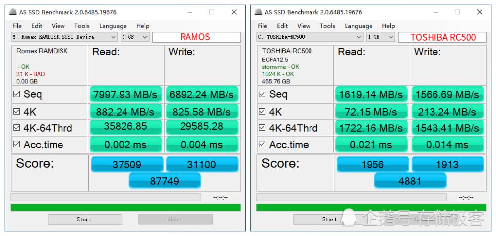The width and height of the screenshot is (496, 236).
Task: Click the 4K write result 825.58 MB/s
Action: point(202,112)
